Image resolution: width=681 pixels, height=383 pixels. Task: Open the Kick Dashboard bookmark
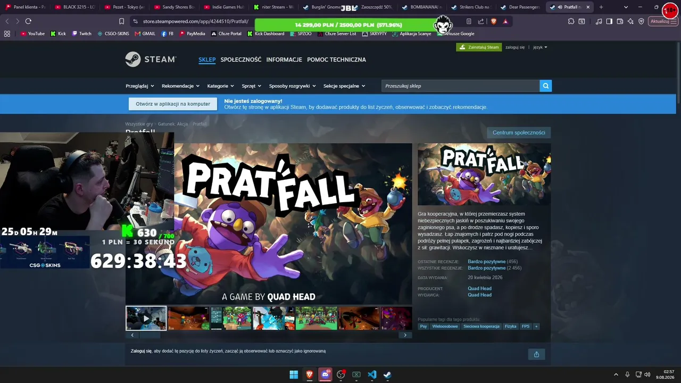(x=265, y=34)
